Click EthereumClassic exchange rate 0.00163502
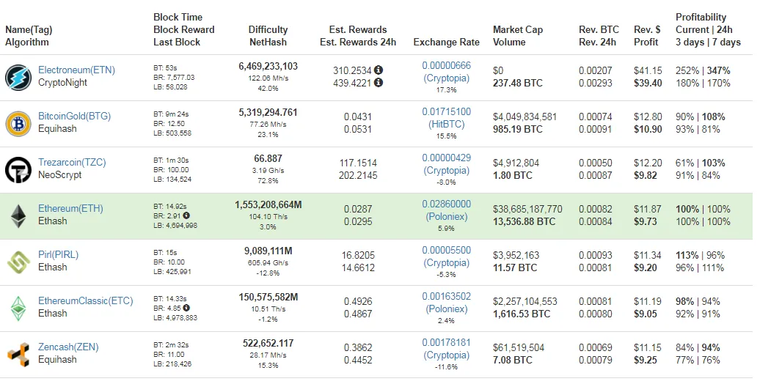Screen dimensions: 760x384 [x=447, y=296]
